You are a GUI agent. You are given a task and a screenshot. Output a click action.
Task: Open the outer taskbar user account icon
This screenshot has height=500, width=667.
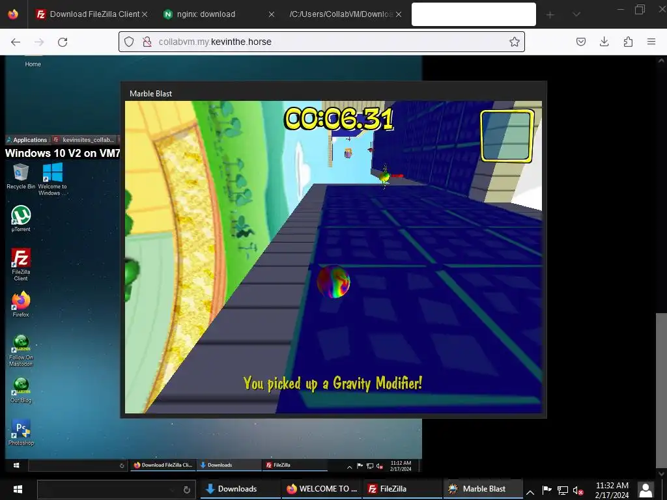click(x=646, y=490)
